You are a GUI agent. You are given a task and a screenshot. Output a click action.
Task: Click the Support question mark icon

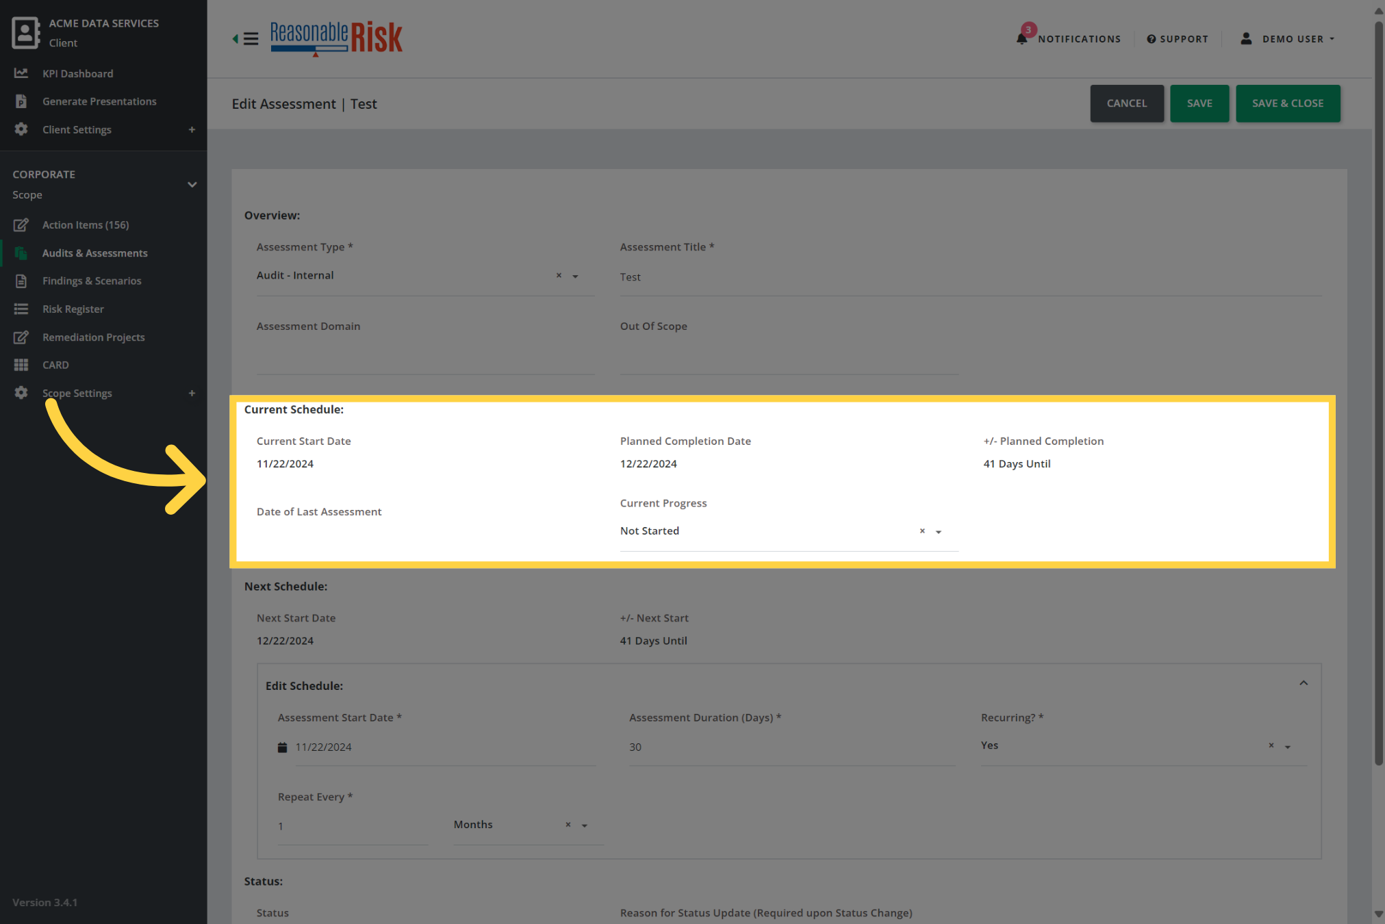click(x=1152, y=39)
